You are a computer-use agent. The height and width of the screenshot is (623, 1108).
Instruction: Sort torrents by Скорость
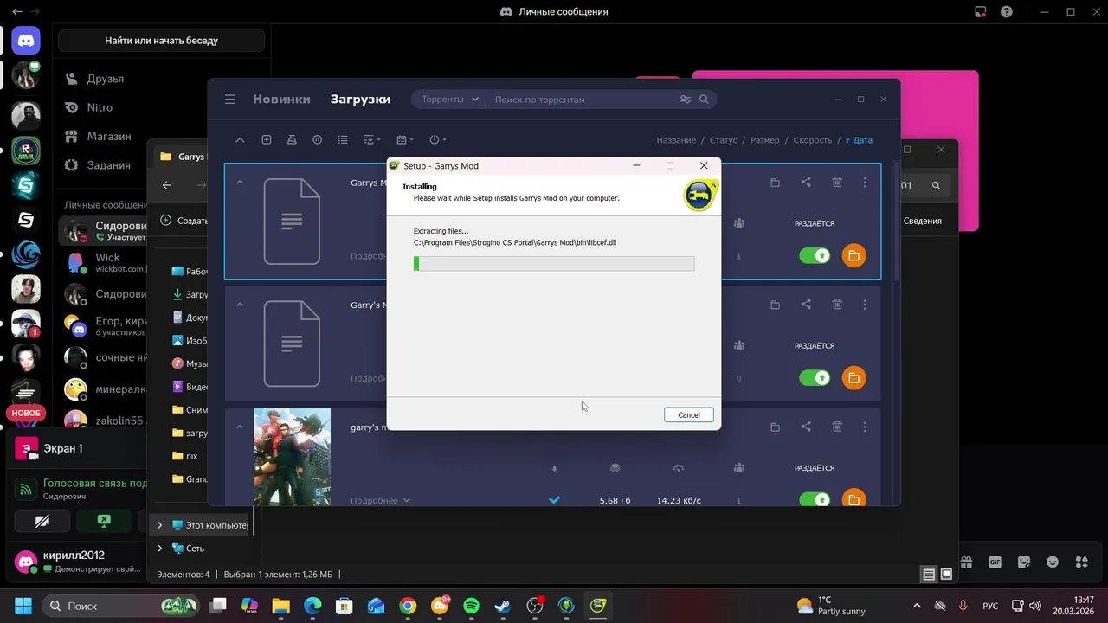coord(813,140)
